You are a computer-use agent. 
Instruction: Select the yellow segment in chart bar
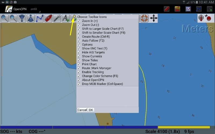pos(184,127)
